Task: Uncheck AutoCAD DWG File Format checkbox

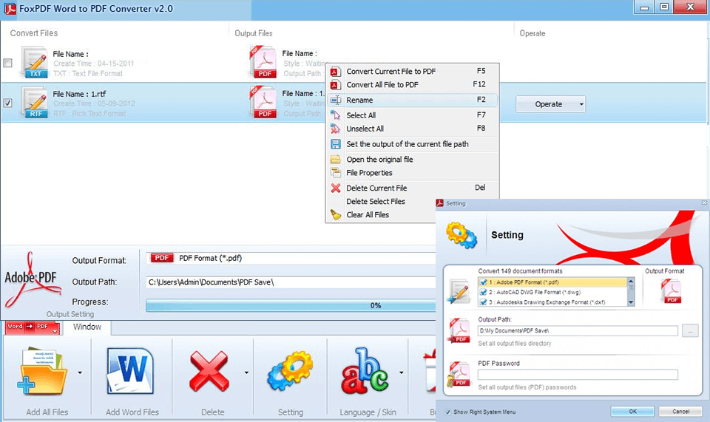Action: coord(483,292)
